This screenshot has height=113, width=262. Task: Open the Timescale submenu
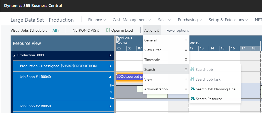[166, 60]
